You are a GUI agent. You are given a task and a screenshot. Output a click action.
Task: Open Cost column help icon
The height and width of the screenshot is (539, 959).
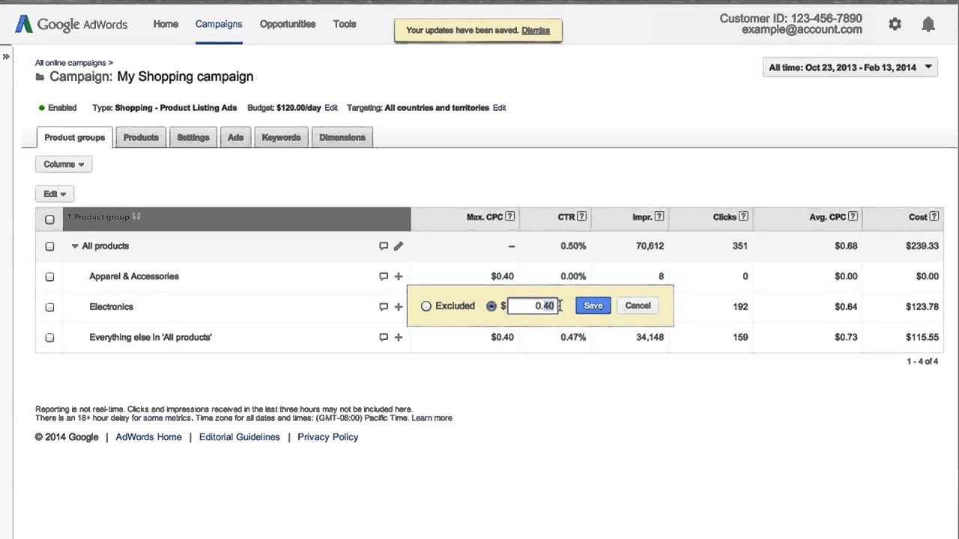[934, 217]
